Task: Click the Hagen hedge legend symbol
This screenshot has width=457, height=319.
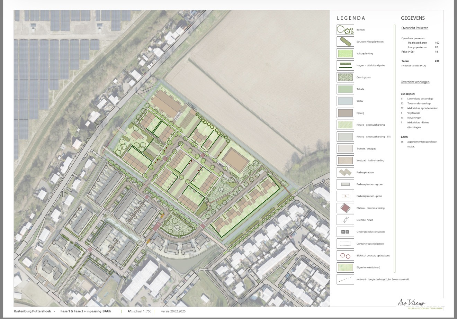Action: 345,65
